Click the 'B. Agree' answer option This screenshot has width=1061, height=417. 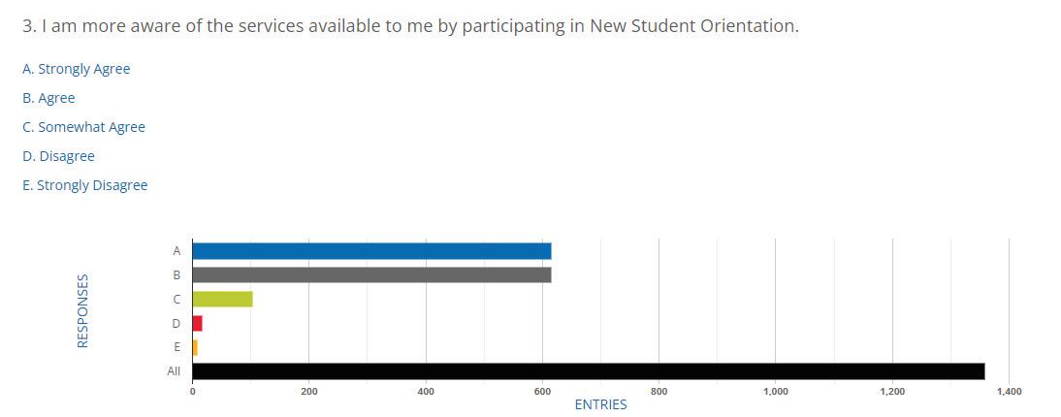point(48,98)
